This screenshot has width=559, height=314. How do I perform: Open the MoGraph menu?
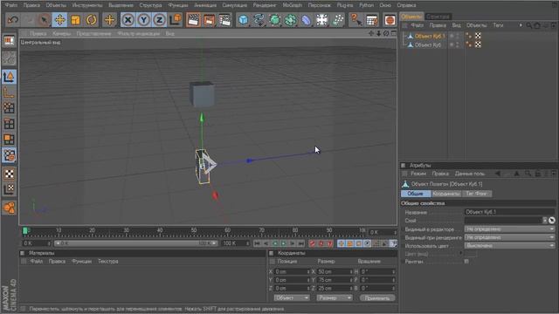[x=293, y=5]
